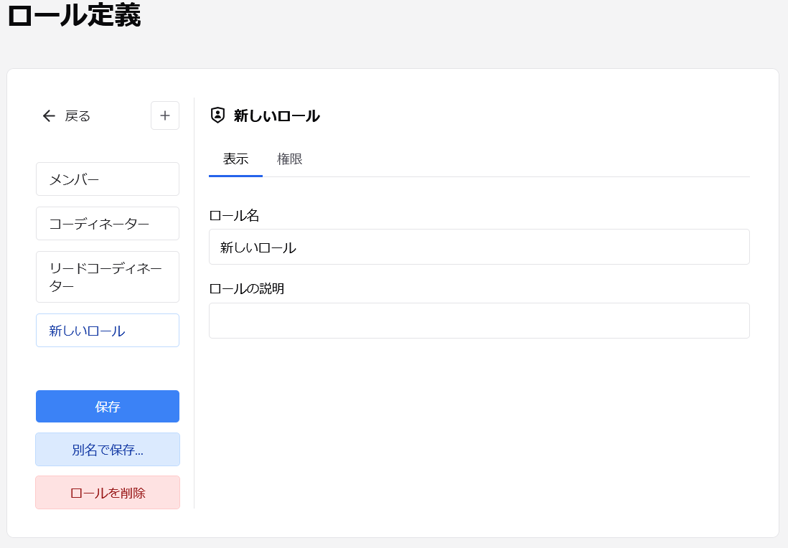
Task: Focus the ロール名 input field
Action: (x=479, y=246)
